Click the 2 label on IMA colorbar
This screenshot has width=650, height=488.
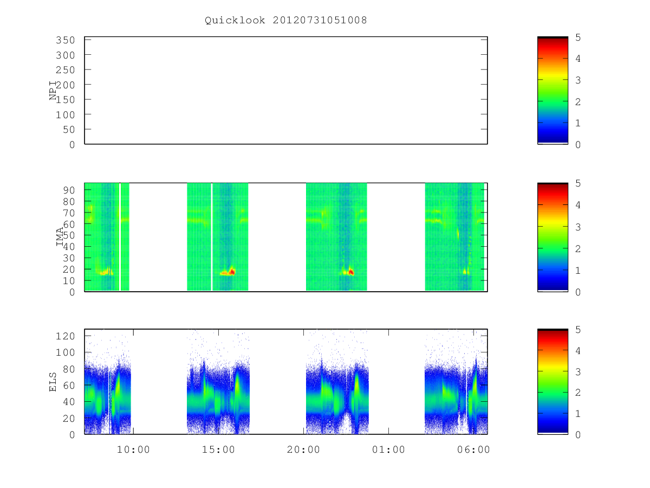tap(578, 249)
